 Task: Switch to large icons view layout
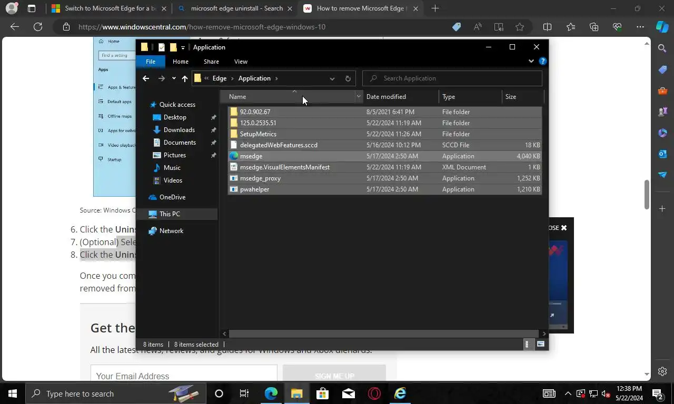pos(541,345)
